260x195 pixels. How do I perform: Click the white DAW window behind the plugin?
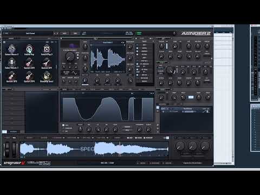(x=224, y=99)
